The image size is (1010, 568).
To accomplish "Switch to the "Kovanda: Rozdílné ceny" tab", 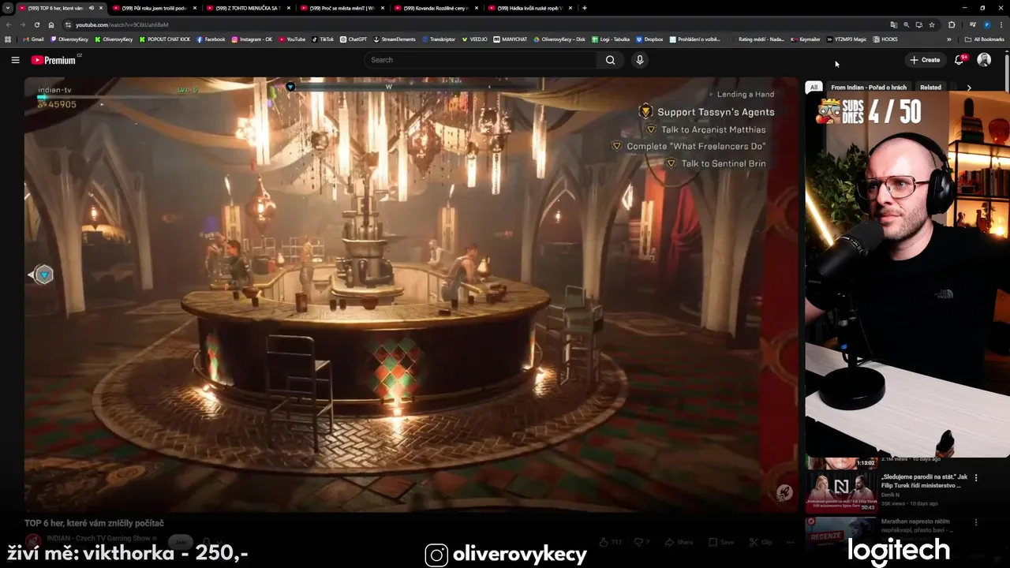I will coord(436,8).
